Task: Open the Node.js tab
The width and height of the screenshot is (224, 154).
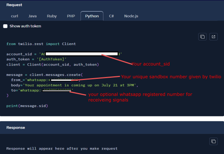Action: click(131, 16)
